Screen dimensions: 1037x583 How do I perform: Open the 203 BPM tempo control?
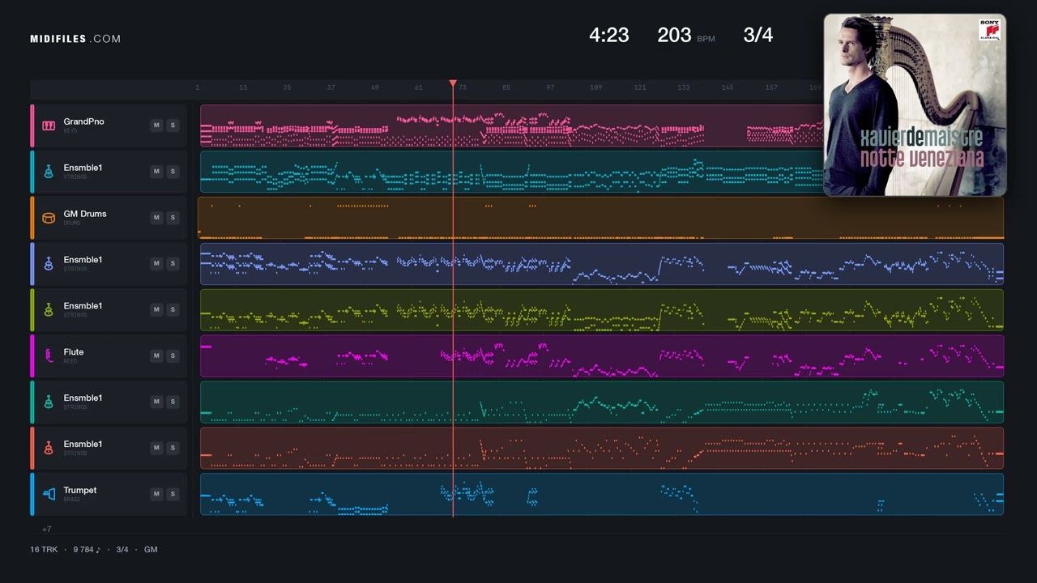coord(685,35)
